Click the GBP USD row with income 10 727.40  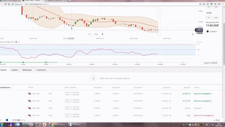tap(111, 101)
